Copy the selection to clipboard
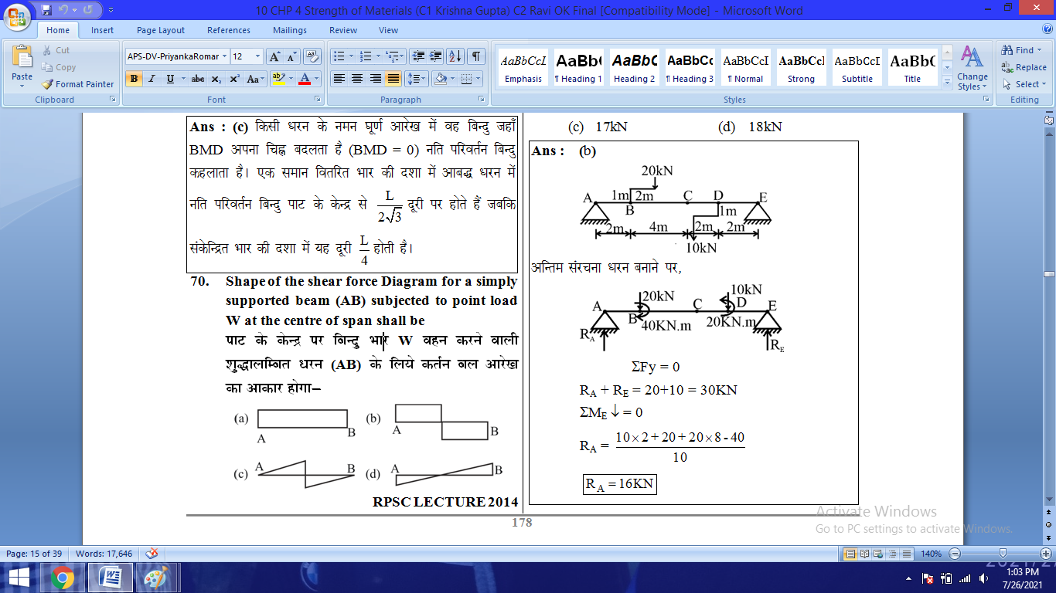Image resolution: width=1056 pixels, height=593 pixels. pos(59,67)
